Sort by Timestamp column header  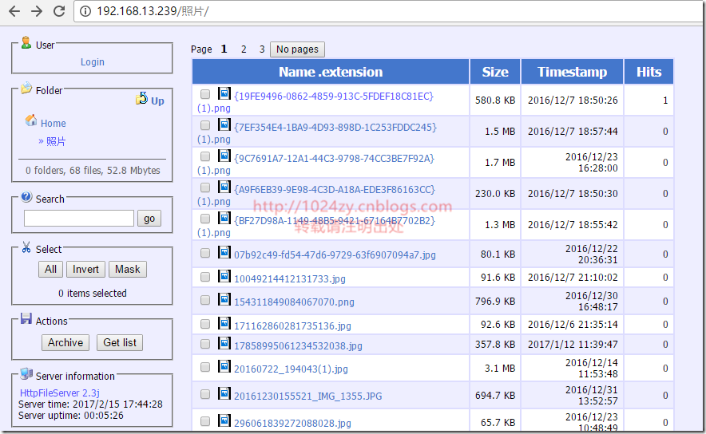click(x=573, y=72)
